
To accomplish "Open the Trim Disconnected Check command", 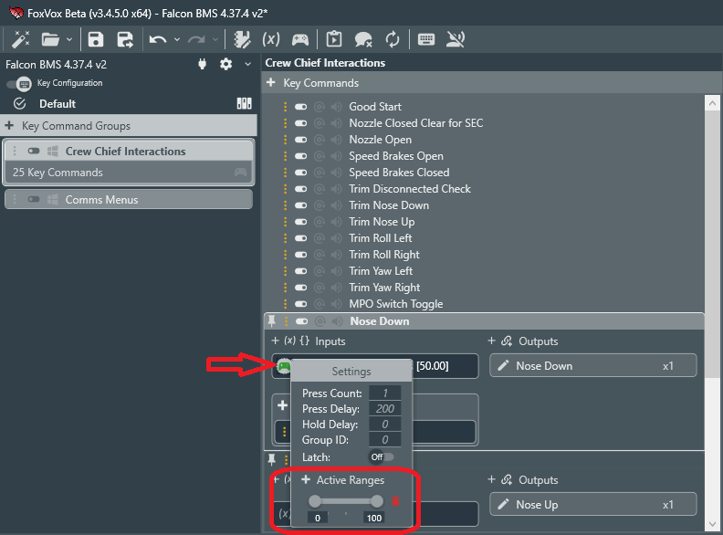I will [410, 189].
